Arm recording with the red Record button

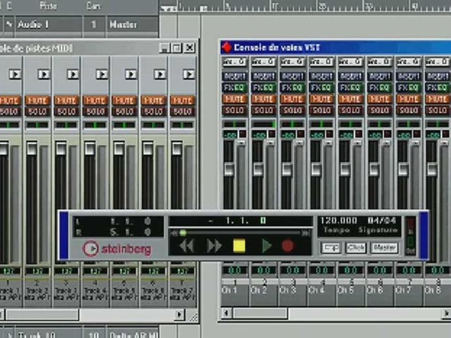288,246
